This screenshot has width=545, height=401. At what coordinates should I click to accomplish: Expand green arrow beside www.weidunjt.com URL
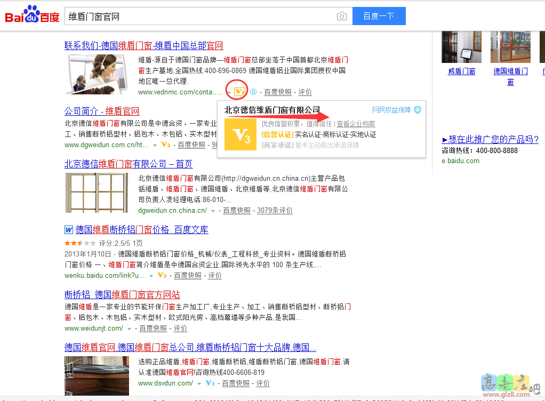click(x=129, y=329)
